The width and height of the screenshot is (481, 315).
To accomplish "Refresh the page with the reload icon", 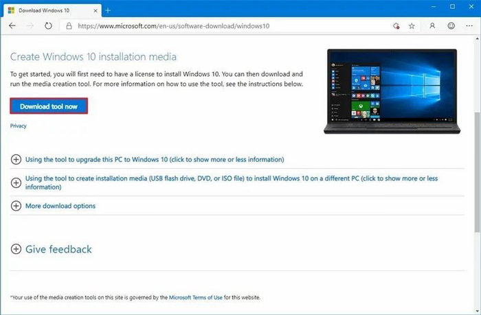I will pos(49,25).
